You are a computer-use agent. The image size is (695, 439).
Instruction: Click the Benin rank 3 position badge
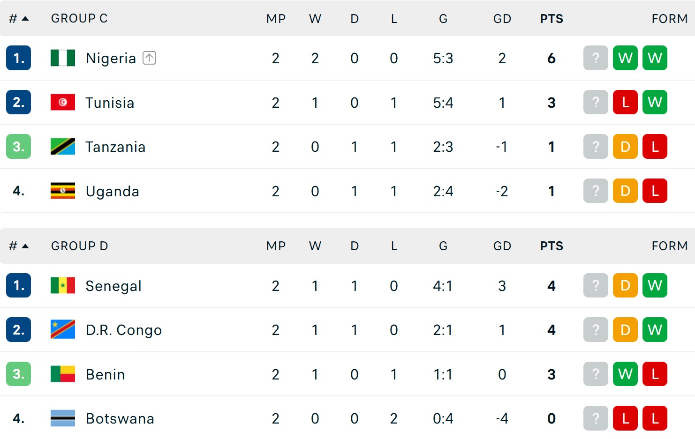(x=18, y=374)
